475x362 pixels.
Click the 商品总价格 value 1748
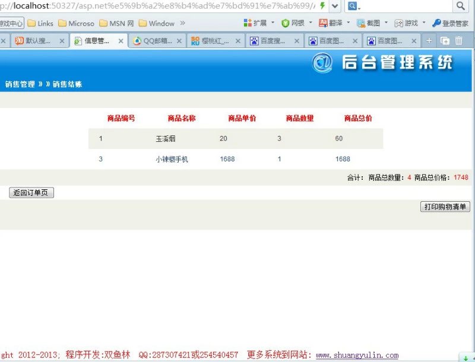461,177
